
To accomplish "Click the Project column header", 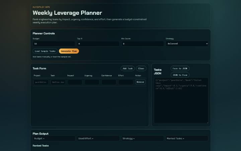I will pyautogui.click(x=37, y=75).
